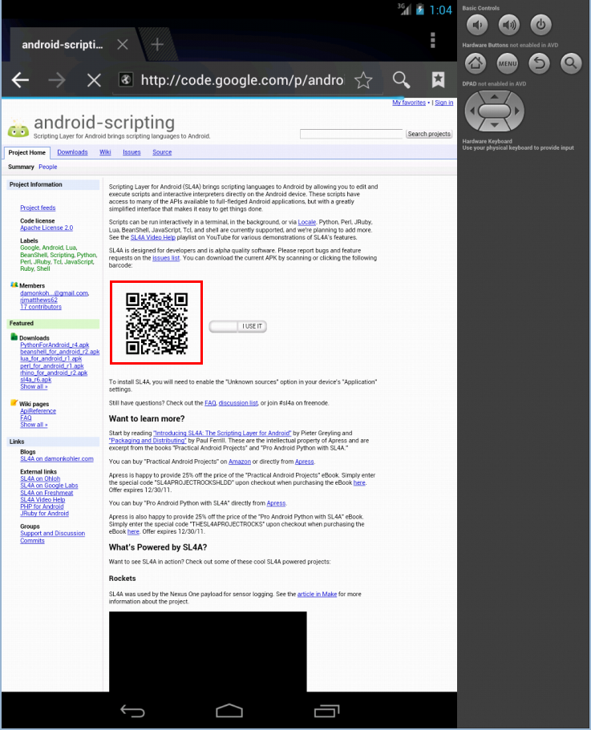This screenshot has height=730, width=591.
Task: Toggle the I USE IT switch
Action: (x=238, y=326)
